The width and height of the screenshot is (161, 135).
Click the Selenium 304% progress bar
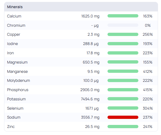[123, 108]
